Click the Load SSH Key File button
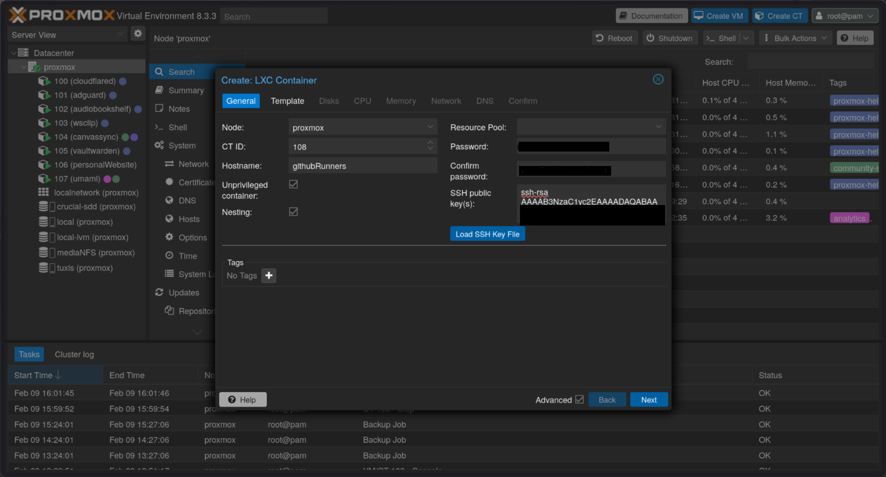Viewport: 886px width, 477px height. point(487,234)
